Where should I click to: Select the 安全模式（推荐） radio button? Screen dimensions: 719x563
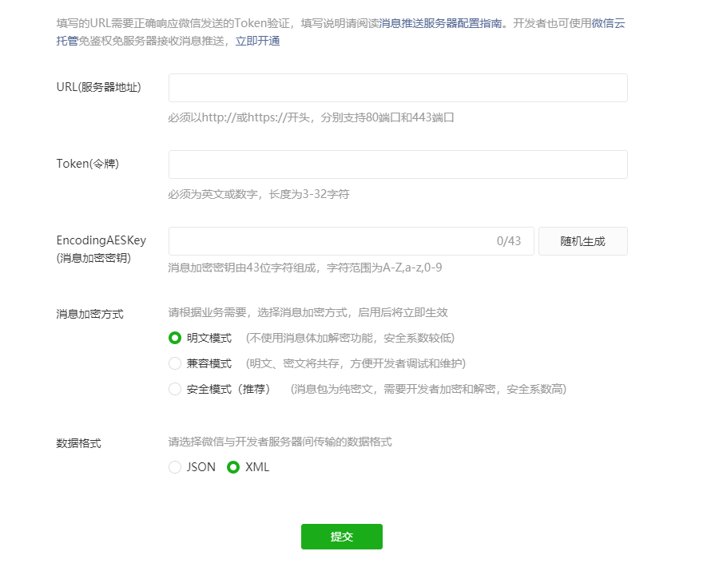click(175, 389)
